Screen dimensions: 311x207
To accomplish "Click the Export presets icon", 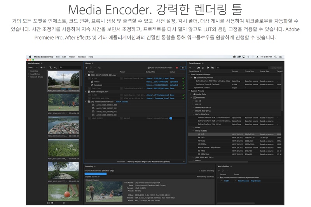I will pyautogui.click(x=212, y=68).
